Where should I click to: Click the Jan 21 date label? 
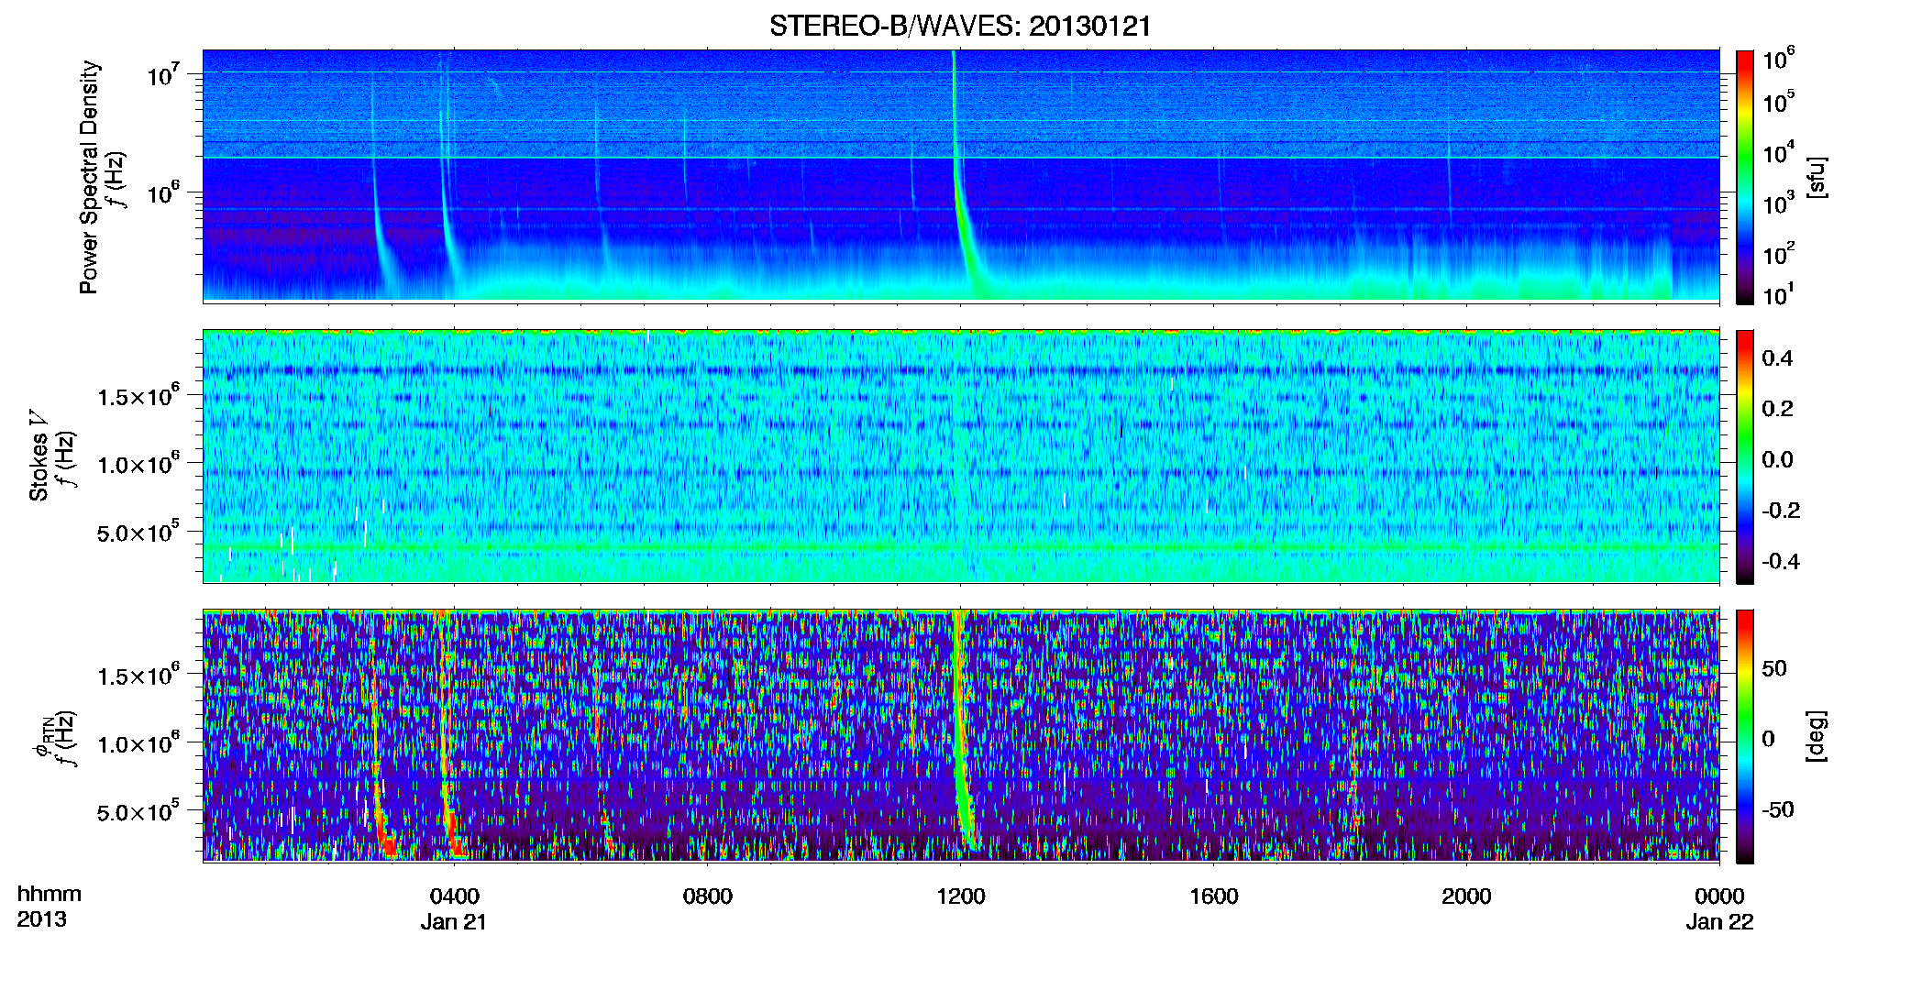pyautogui.click(x=454, y=922)
